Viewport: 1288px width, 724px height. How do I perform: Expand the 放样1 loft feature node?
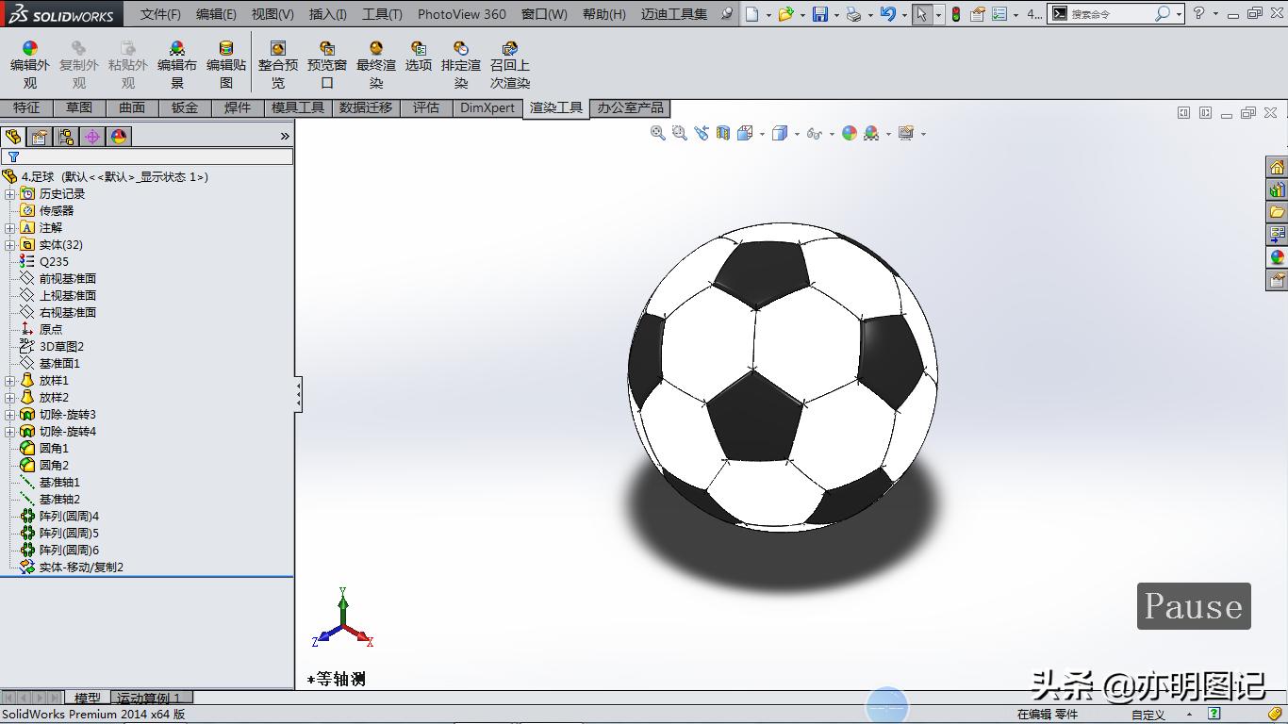(x=10, y=381)
